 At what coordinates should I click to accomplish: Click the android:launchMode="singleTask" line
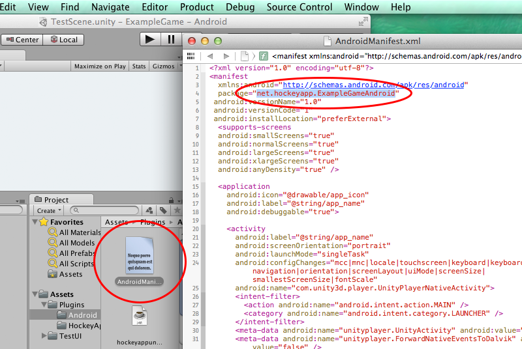pyautogui.click(x=302, y=255)
